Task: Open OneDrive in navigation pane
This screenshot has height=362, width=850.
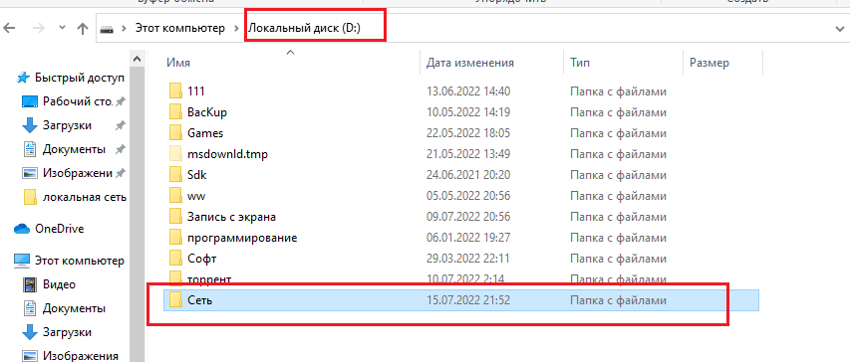Action: point(60,229)
